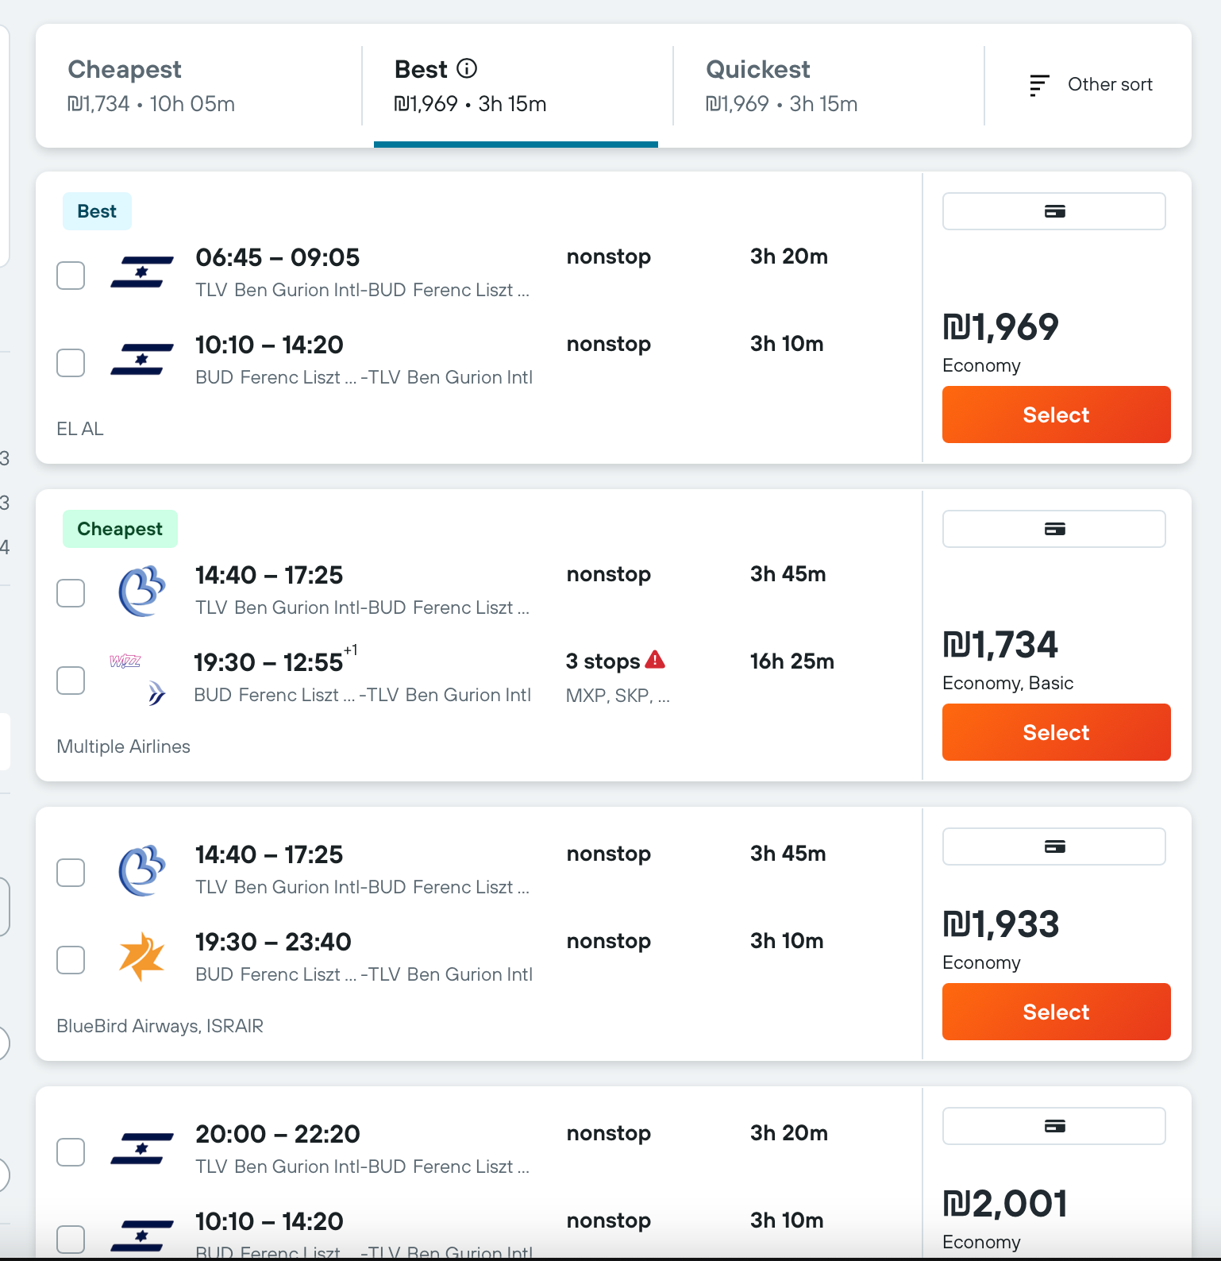Select the ₪1,734 Economy, Basic offer
Screen dimensions: 1221x1261
[x=1056, y=732]
